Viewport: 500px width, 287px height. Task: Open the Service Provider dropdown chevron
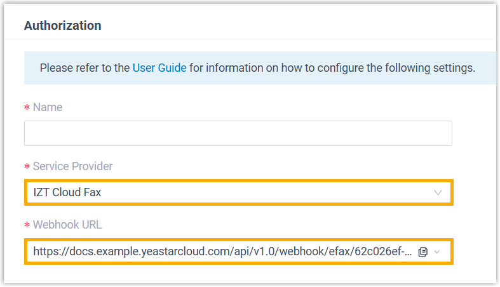(438, 192)
